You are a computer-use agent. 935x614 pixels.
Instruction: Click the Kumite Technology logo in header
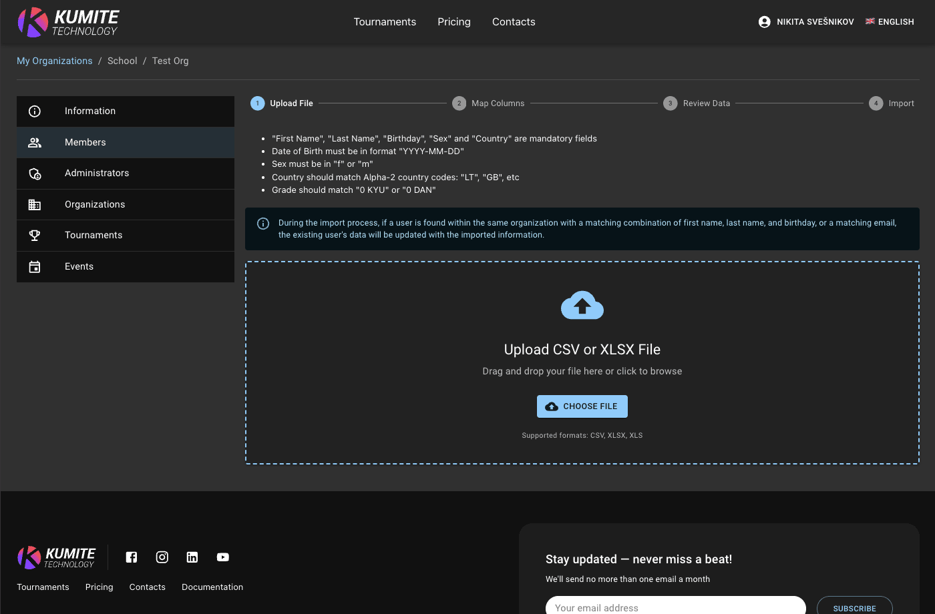click(x=68, y=22)
